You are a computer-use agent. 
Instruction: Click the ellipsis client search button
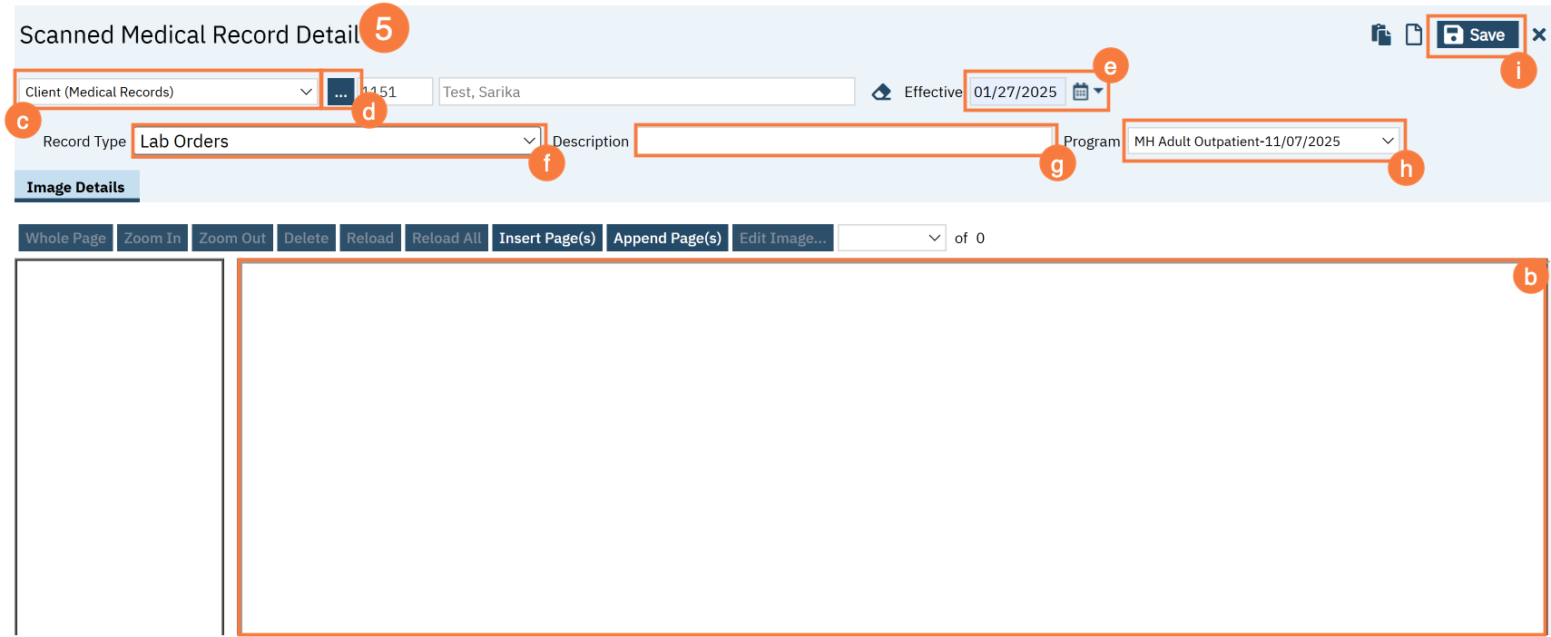click(340, 92)
